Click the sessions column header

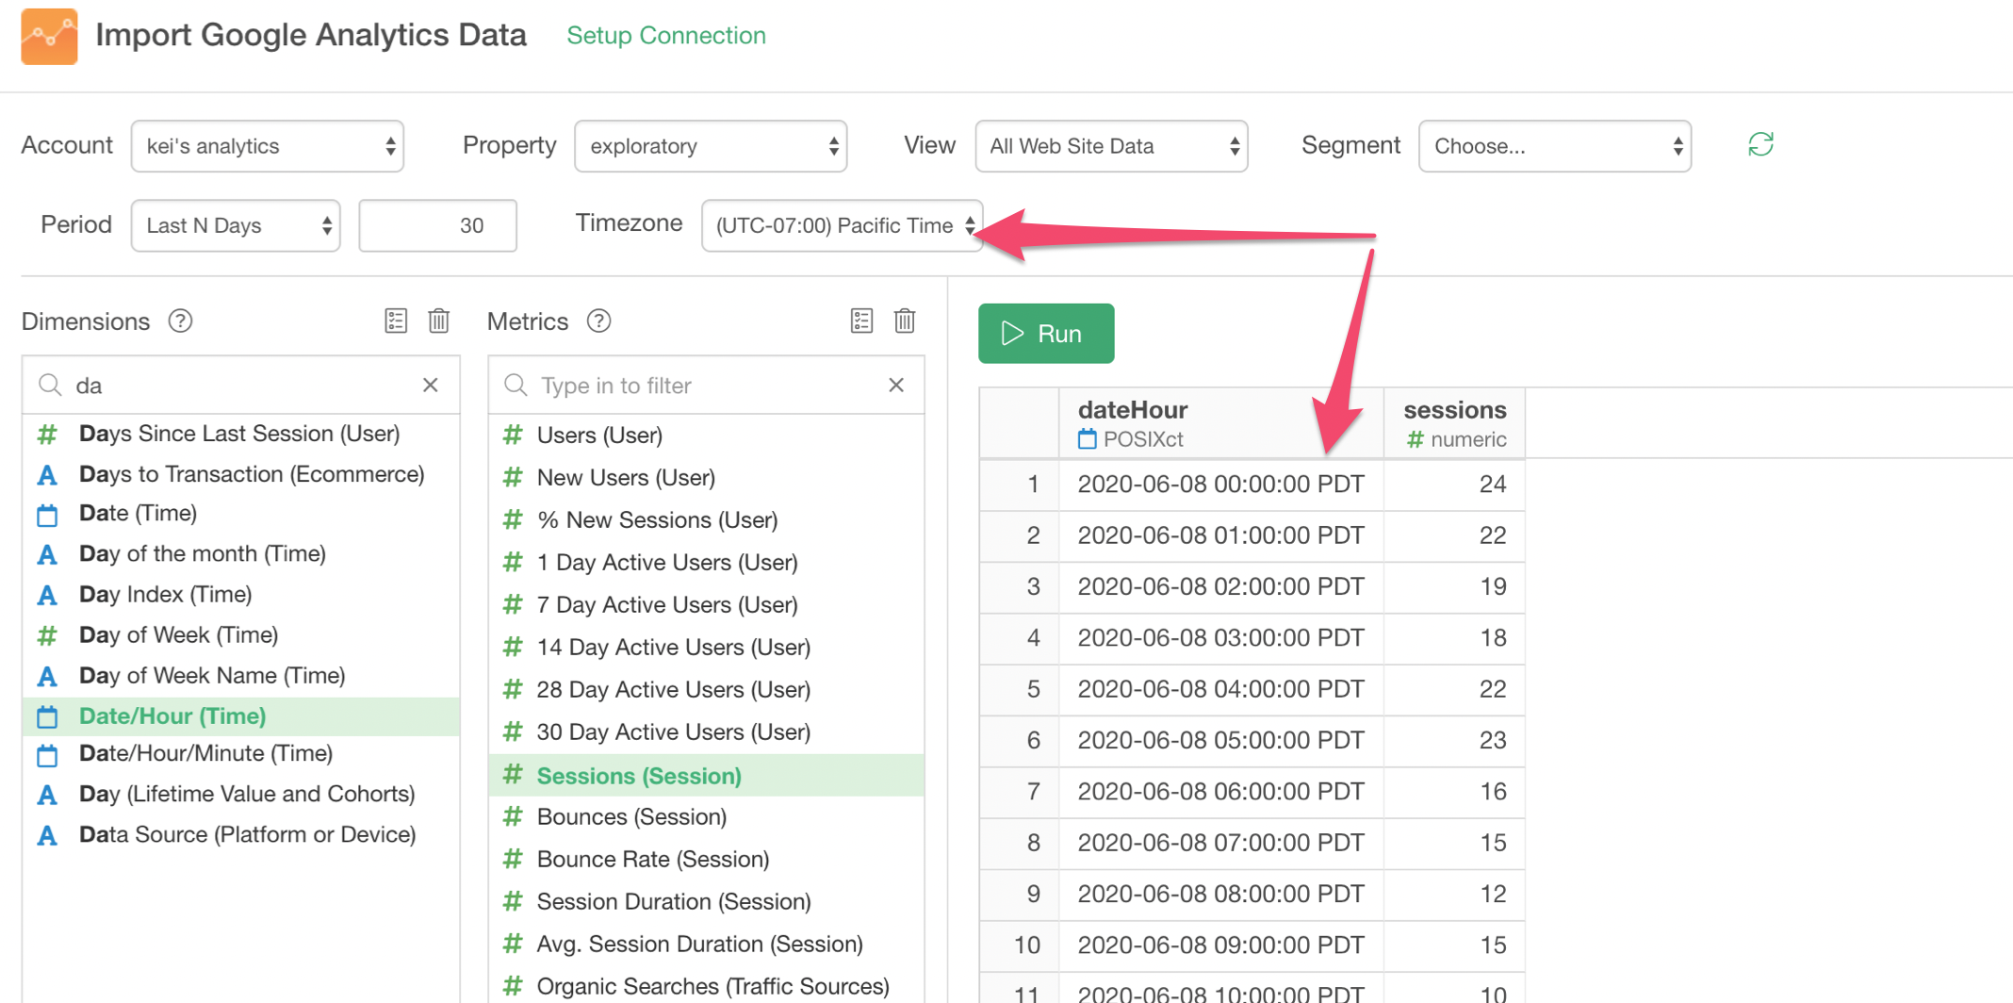(x=1454, y=423)
